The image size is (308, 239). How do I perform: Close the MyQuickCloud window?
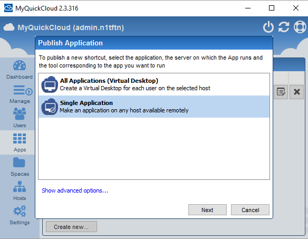pyautogui.click(x=296, y=8)
